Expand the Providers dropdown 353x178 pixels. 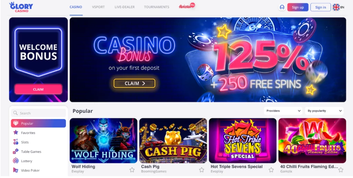(x=283, y=111)
